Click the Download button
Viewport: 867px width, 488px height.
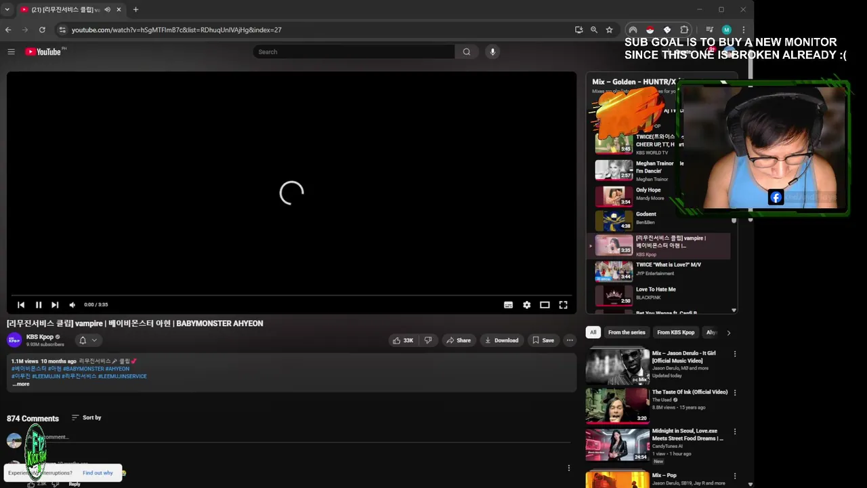tap(501, 340)
